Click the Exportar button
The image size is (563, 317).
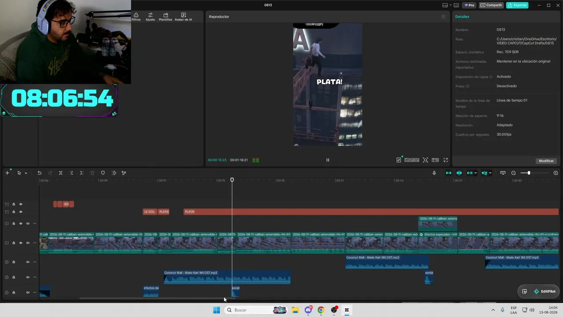(x=517, y=5)
